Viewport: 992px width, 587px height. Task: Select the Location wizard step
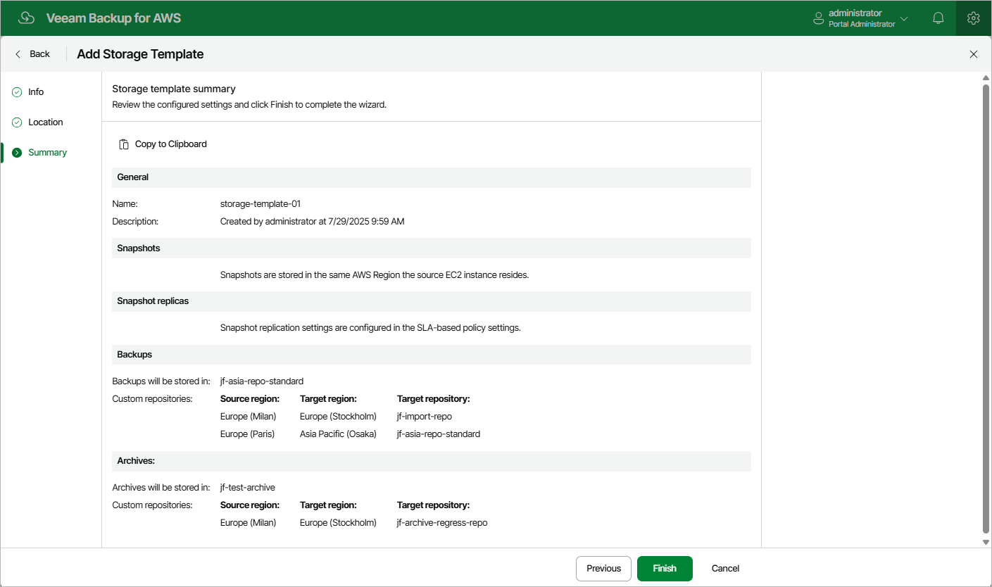tap(45, 122)
